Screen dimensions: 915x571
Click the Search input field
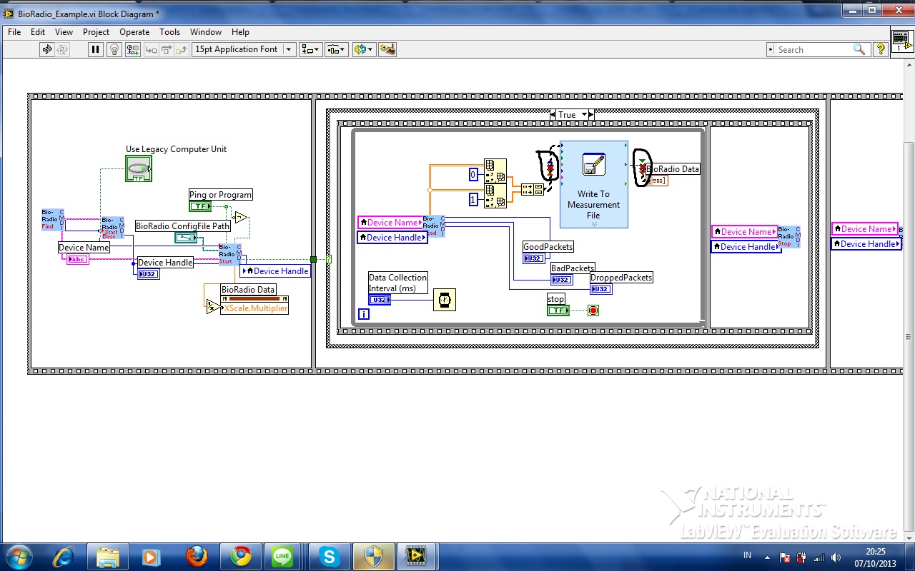[x=817, y=49]
